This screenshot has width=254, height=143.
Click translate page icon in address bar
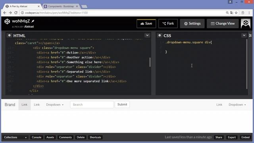coord(232,13)
